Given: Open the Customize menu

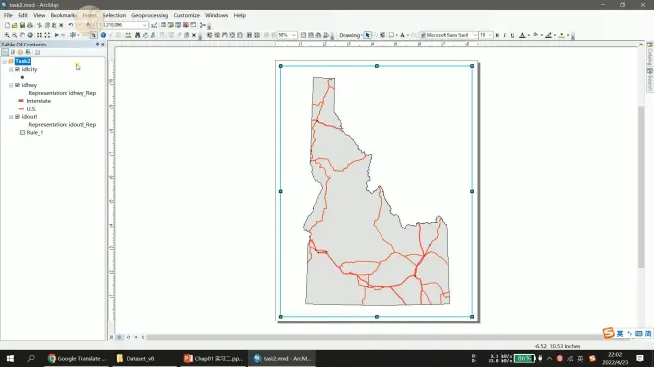Looking at the screenshot, I should [187, 15].
